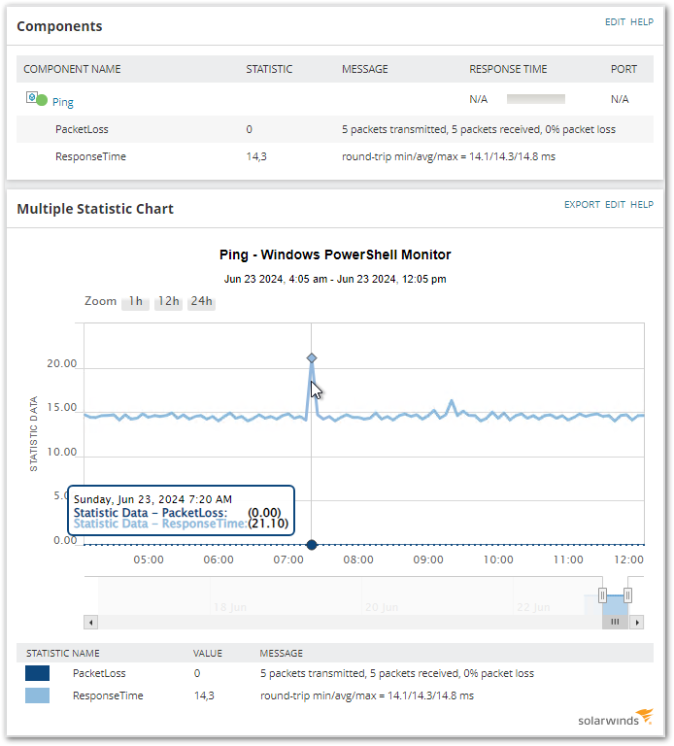Click the VALUE legend header

208,653
